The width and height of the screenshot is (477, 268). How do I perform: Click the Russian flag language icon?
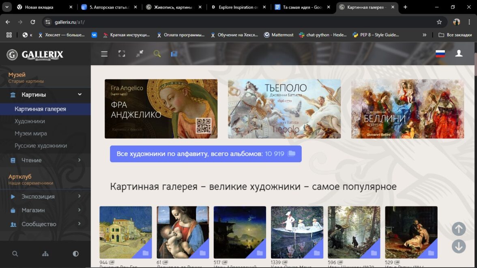pyautogui.click(x=440, y=54)
